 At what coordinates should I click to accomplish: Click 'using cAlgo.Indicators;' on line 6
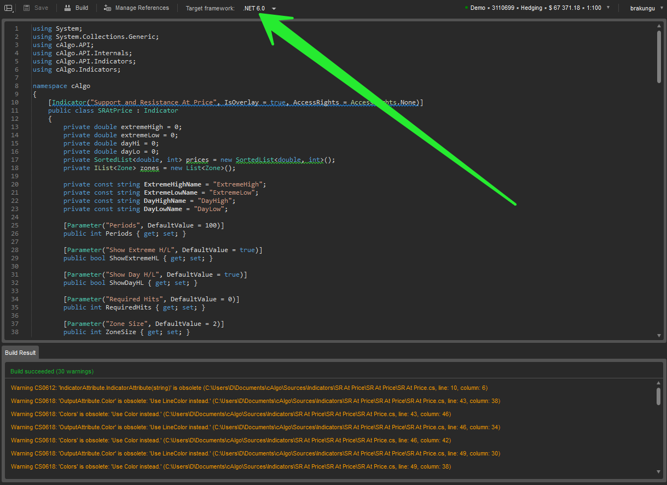click(x=77, y=69)
